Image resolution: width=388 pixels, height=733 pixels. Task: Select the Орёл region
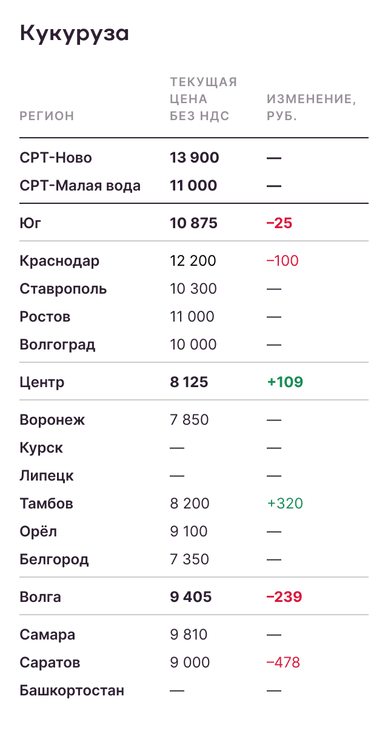[x=38, y=532]
